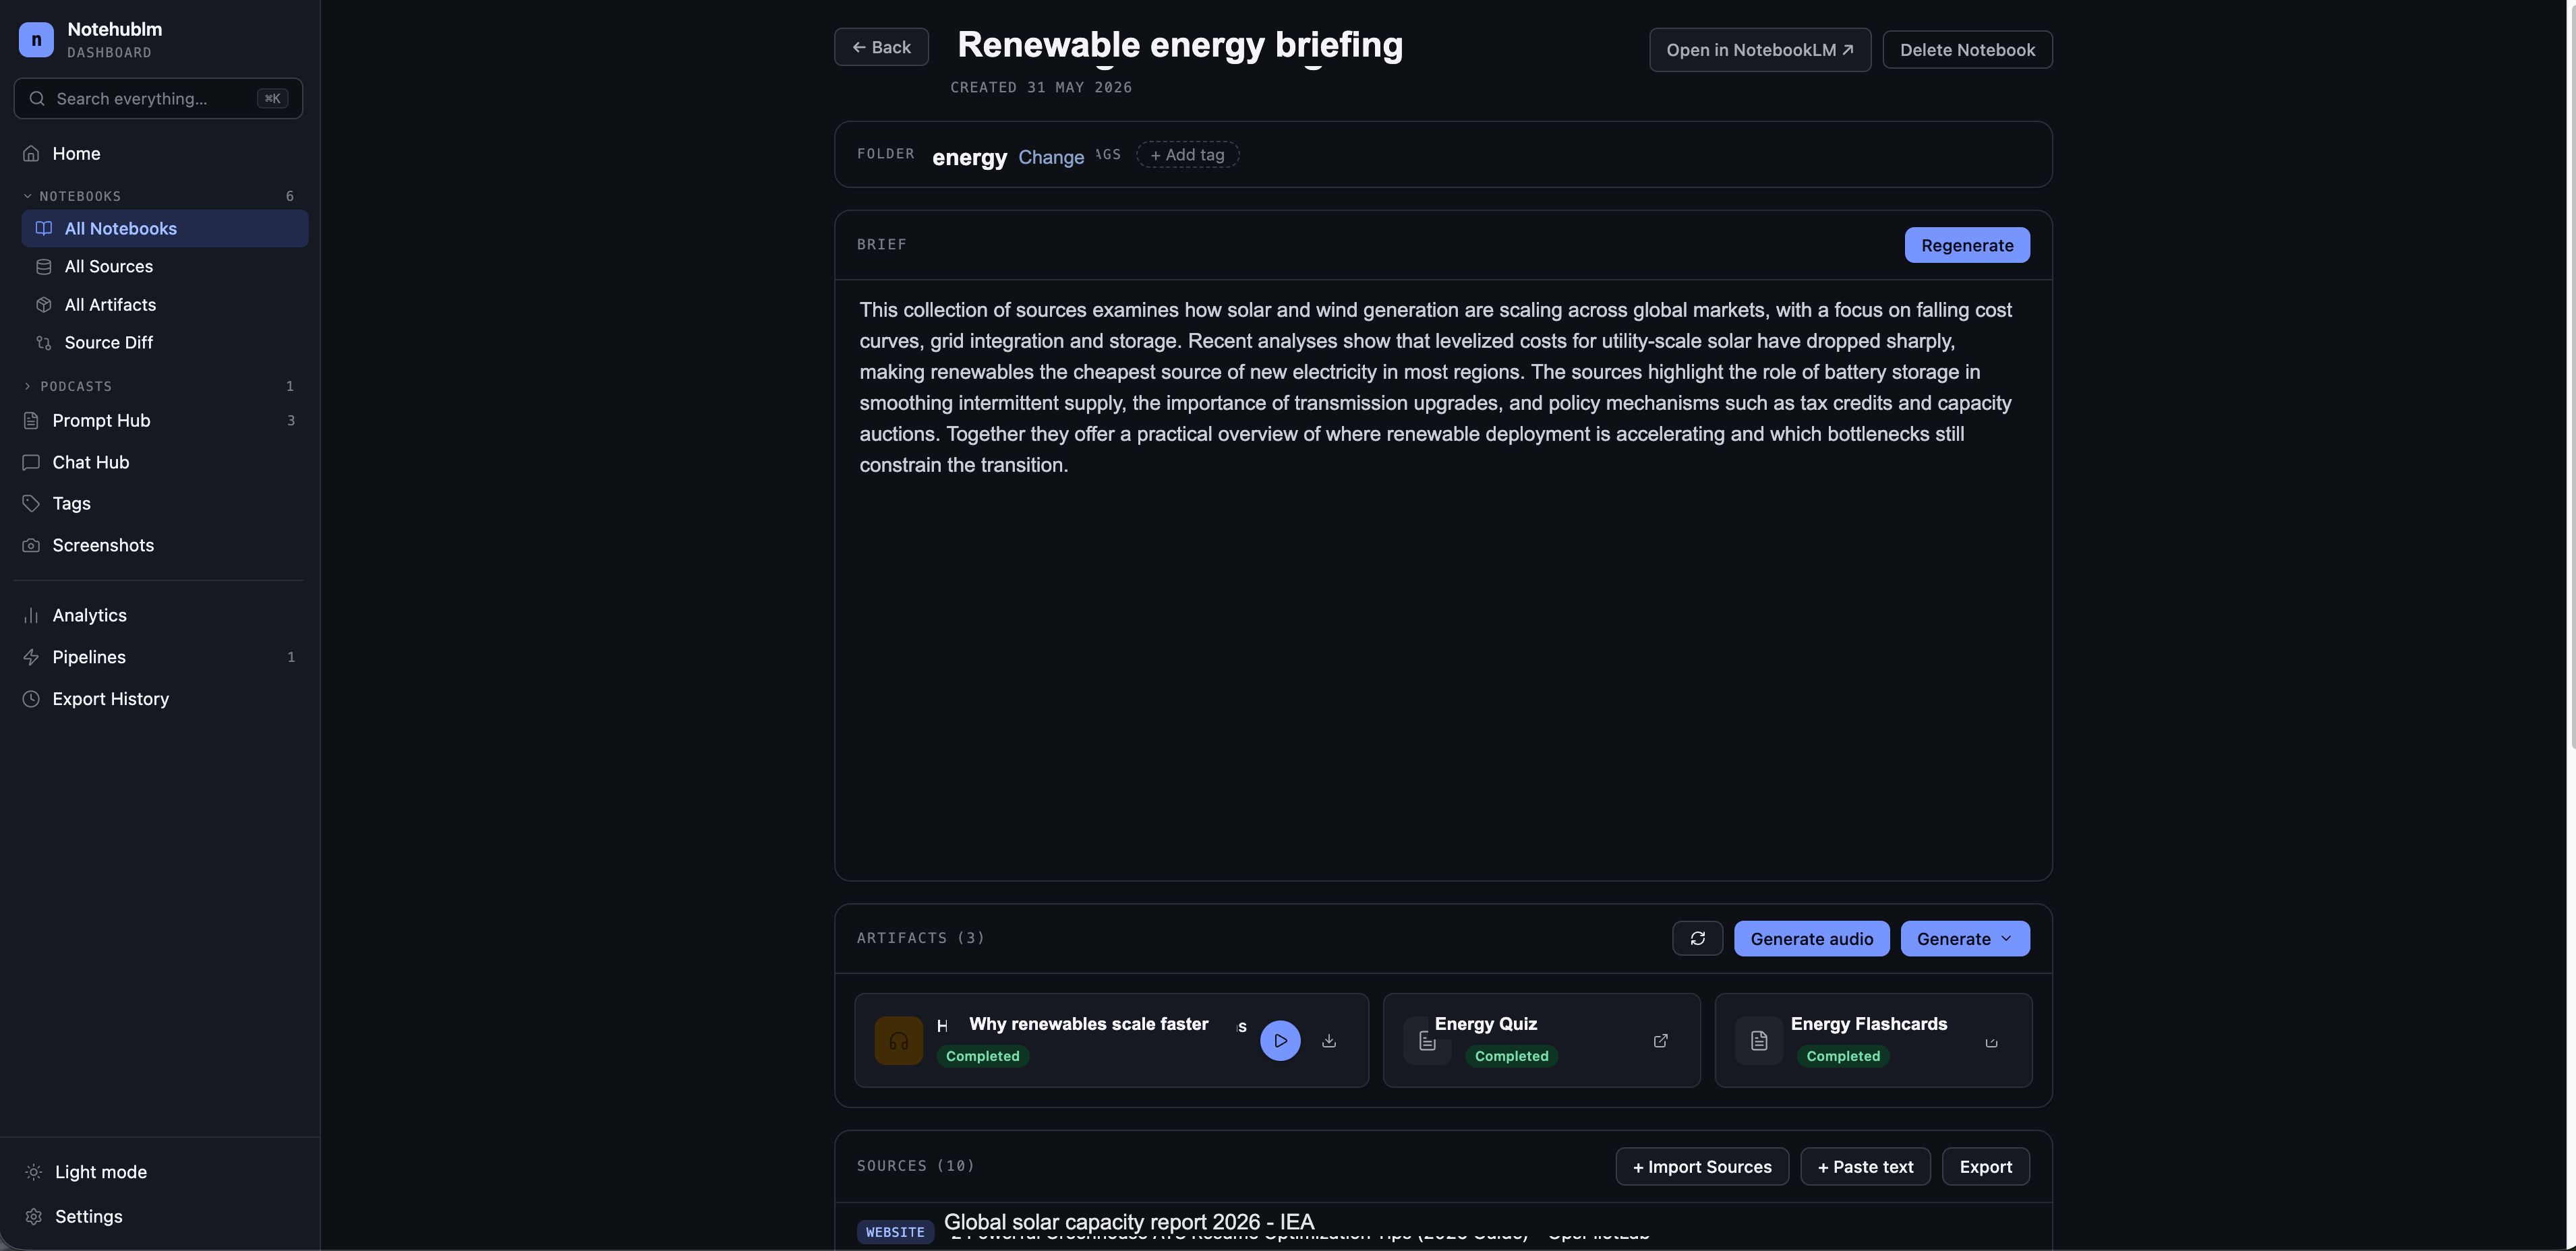Open the Energy Flashcards artifact card

pyautogui.click(x=1873, y=1040)
